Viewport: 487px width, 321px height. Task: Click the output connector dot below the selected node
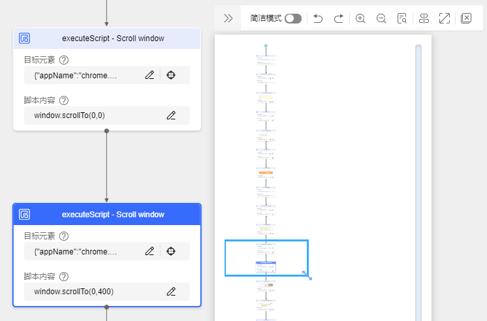pyautogui.click(x=106, y=307)
